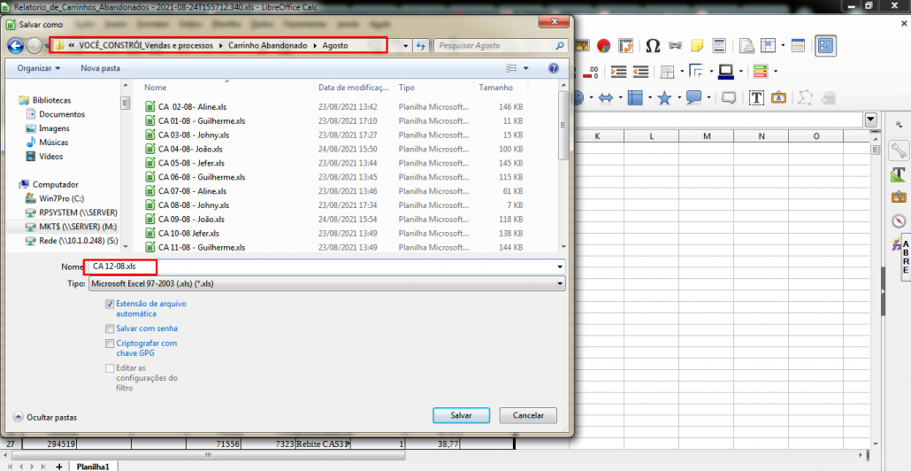Open the sidebar Gallery icon
The height and width of the screenshot is (471, 911).
click(899, 197)
